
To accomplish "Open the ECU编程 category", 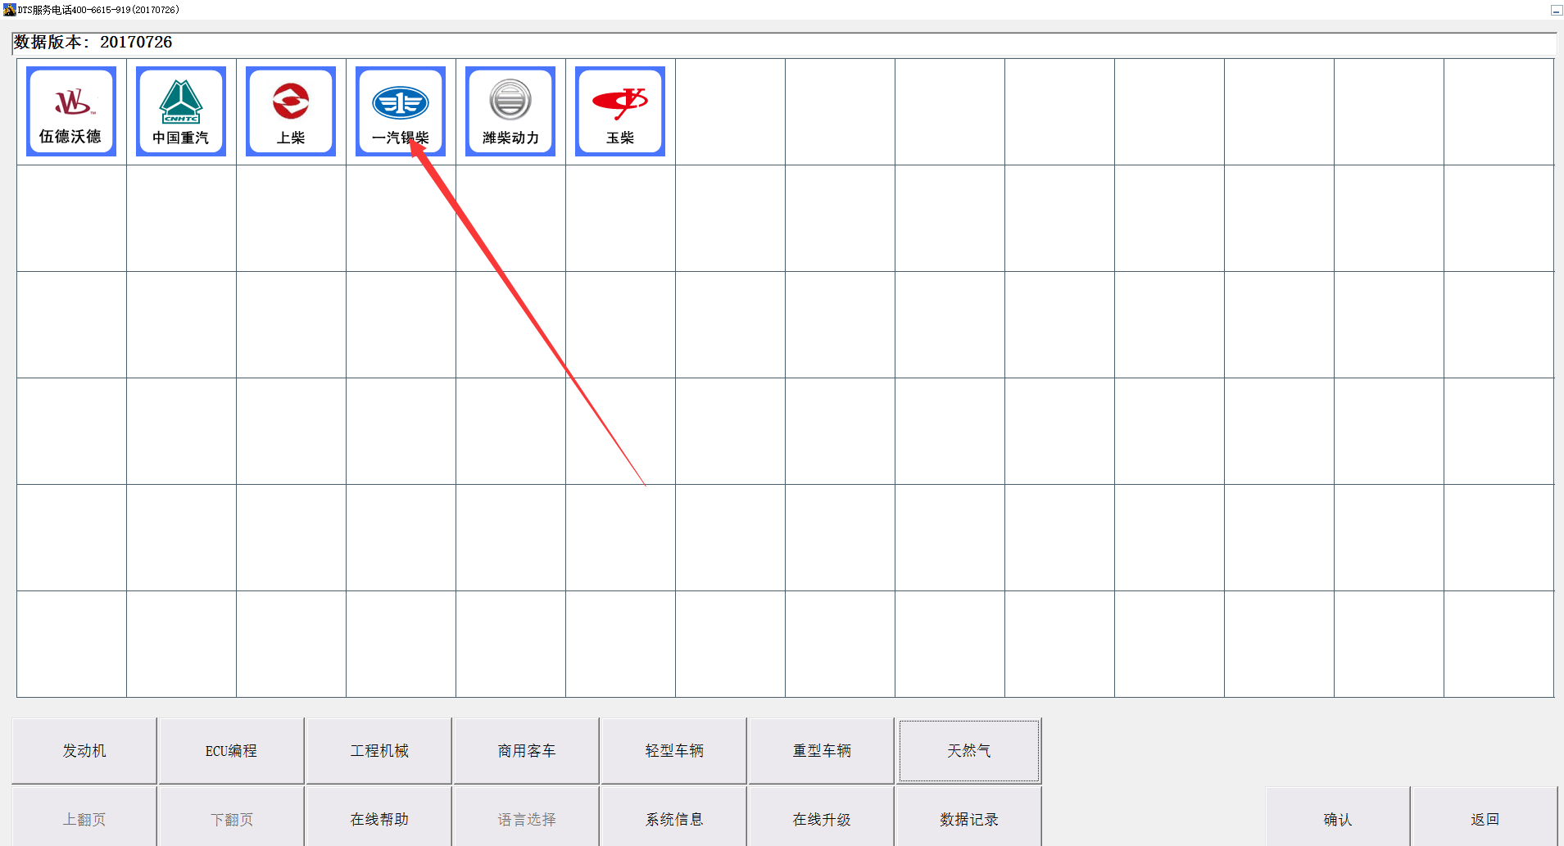I will pyautogui.click(x=231, y=750).
